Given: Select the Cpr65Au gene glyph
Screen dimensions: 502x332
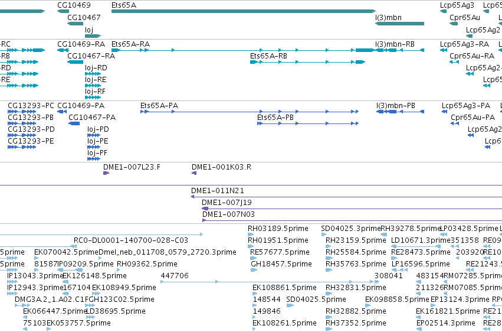Looking at the screenshot, I should click(454, 24).
